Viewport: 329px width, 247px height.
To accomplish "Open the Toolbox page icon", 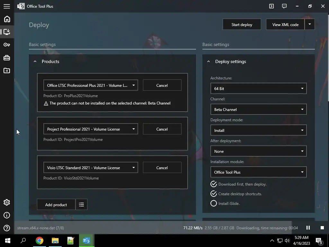I will pos(7,58).
